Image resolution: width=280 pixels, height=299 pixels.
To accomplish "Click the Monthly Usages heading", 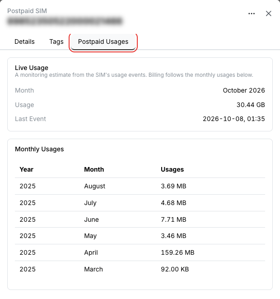I will tap(39, 149).
